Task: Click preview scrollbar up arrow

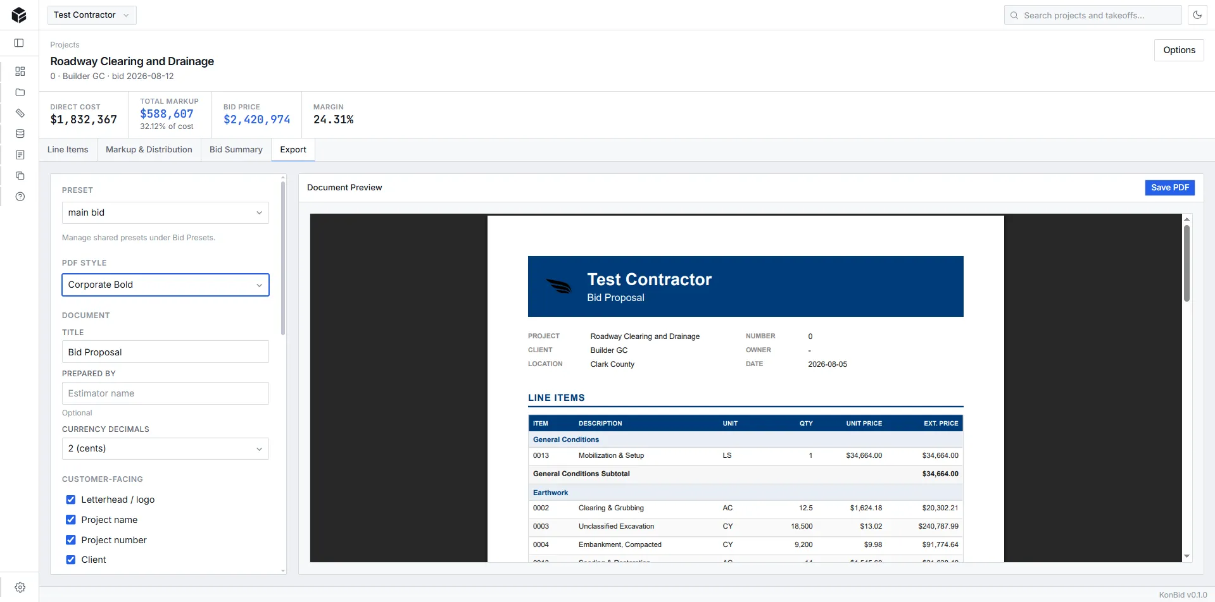Action: [1187, 219]
